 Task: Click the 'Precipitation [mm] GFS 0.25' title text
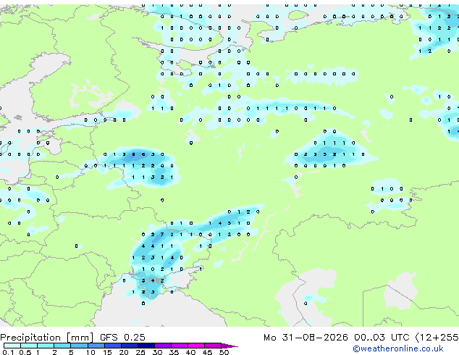[x=72, y=338]
